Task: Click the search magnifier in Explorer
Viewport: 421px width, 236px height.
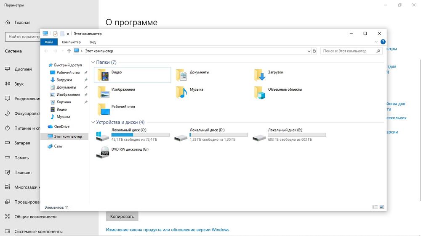Action: point(378,51)
